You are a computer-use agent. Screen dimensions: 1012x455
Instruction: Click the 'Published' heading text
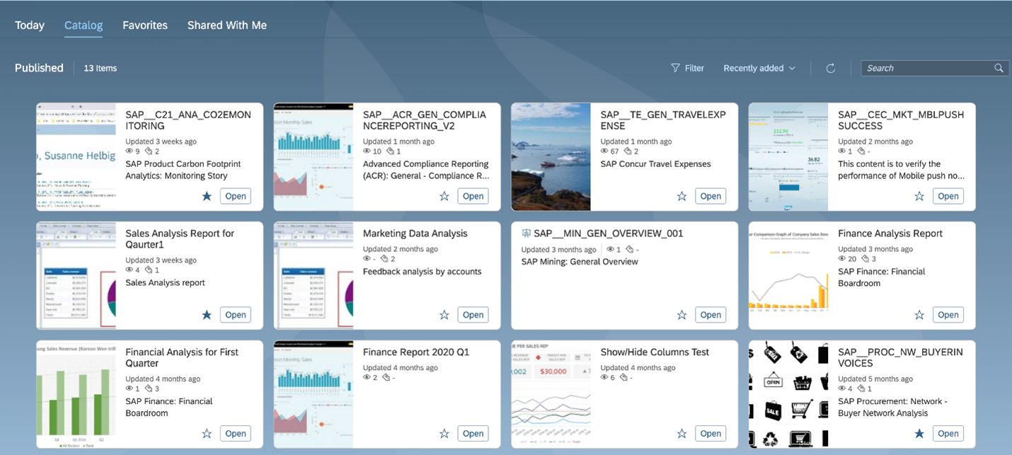[x=39, y=68]
